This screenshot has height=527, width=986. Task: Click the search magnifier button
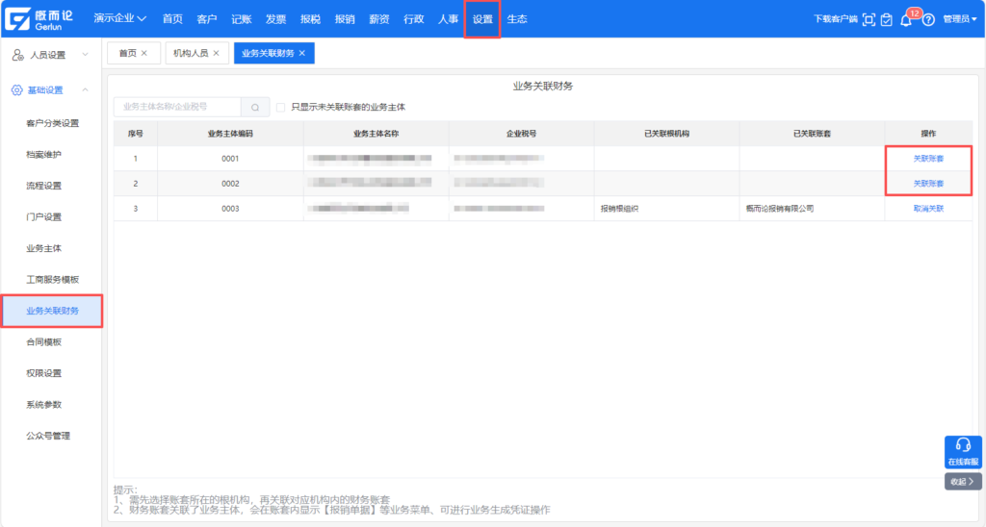coord(254,108)
